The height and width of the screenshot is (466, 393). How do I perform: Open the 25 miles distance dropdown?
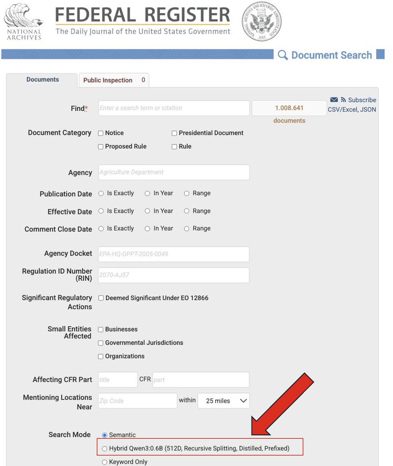224,401
